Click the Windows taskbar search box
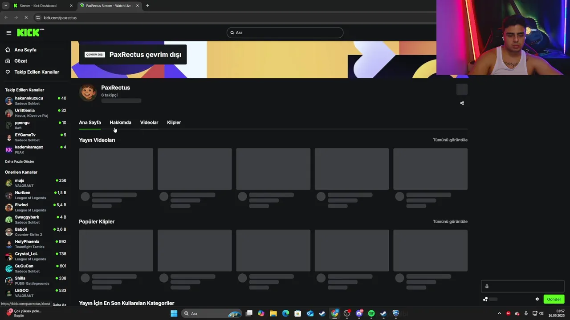The width and height of the screenshot is (570, 320). pos(212,313)
